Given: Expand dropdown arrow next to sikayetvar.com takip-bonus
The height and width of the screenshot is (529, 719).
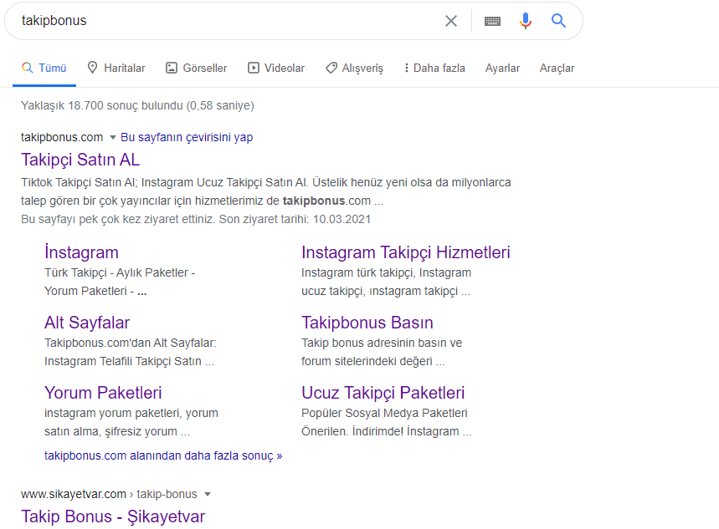Looking at the screenshot, I should [208, 494].
